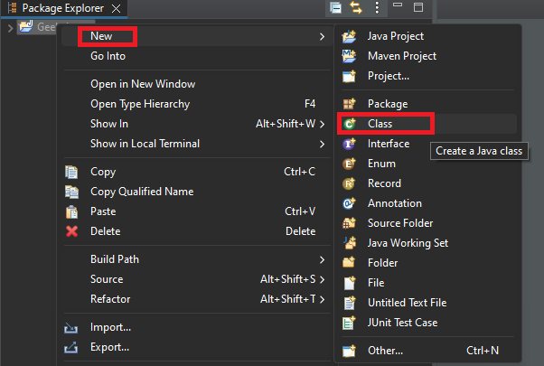Close the Package Explorer tab
This screenshot has width=544, height=366.
117,8
